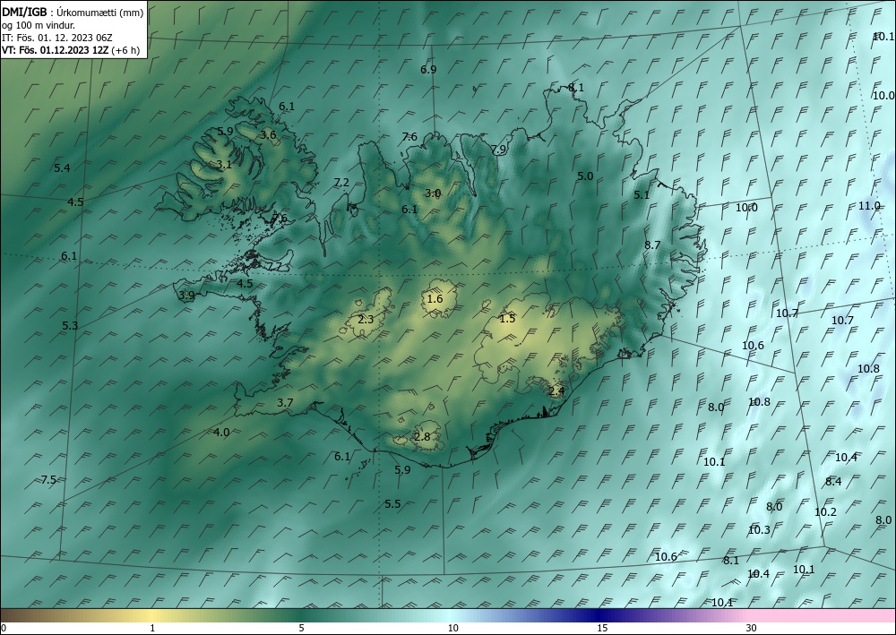896x635 pixels.
Task: Choose the 8.4 value label
Action: pos(833,481)
